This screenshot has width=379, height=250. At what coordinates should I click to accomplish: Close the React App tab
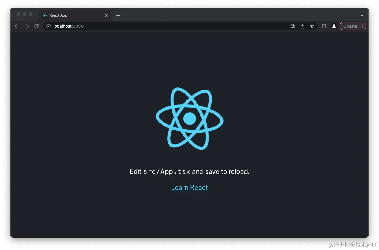pyautogui.click(x=107, y=15)
